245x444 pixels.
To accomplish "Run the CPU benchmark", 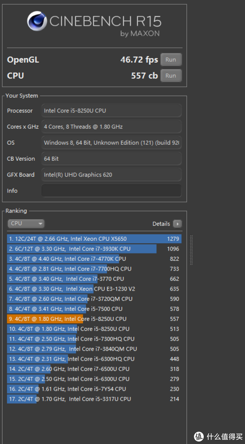I will coord(171,76).
